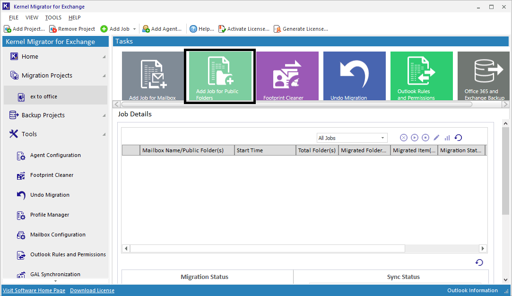Click the stop job icon
Image resolution: width=512 pixels, height=296 pixels.
point(425,138)
